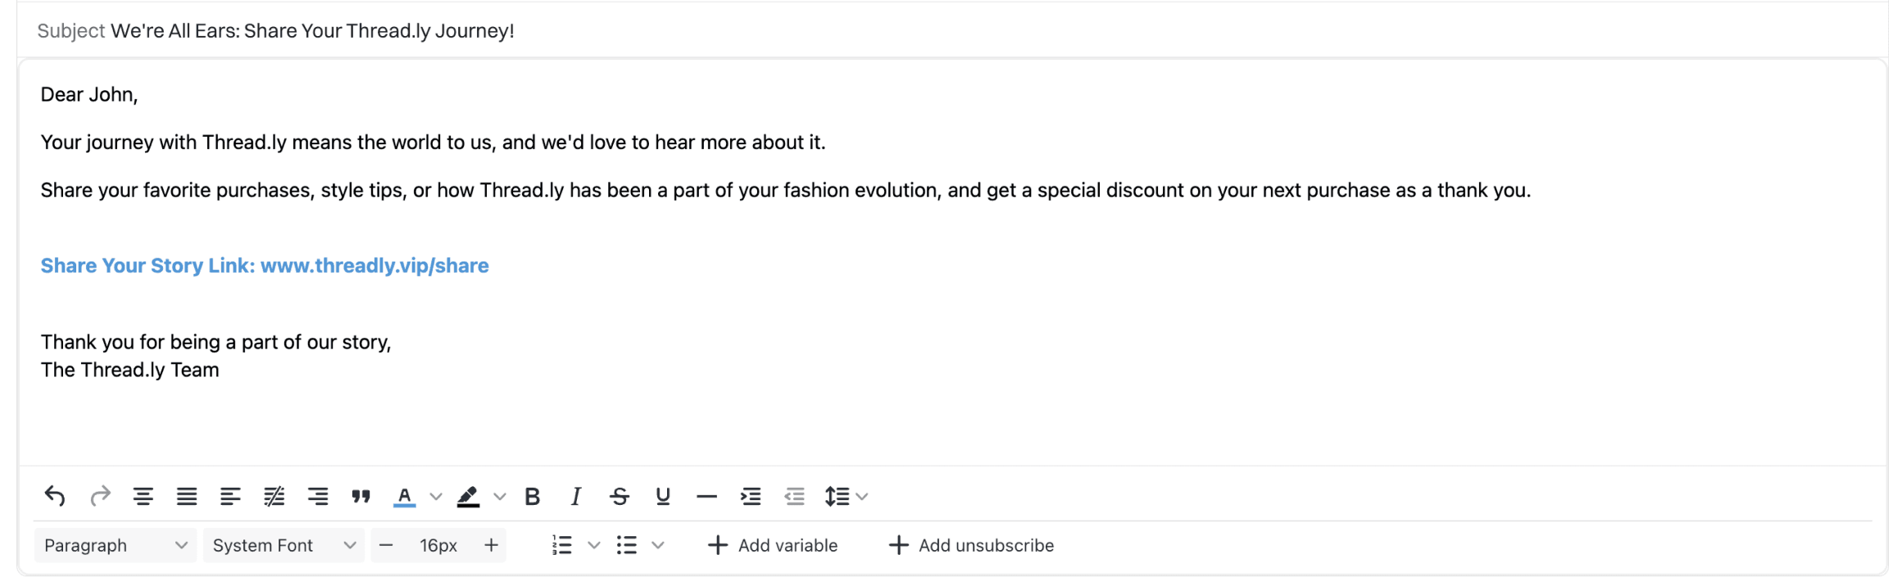Click the Redo icon
Screen dimensions: 1893x582
coord(101,496)
